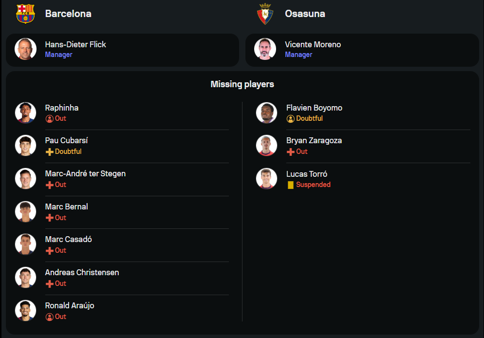This screenshot has width=484, height=338.
Task: Open Vicente Moreno's manager photo
Action: click(x=265, y=49)
